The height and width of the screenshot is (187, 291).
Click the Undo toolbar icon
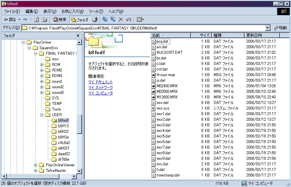coord(128,19)
